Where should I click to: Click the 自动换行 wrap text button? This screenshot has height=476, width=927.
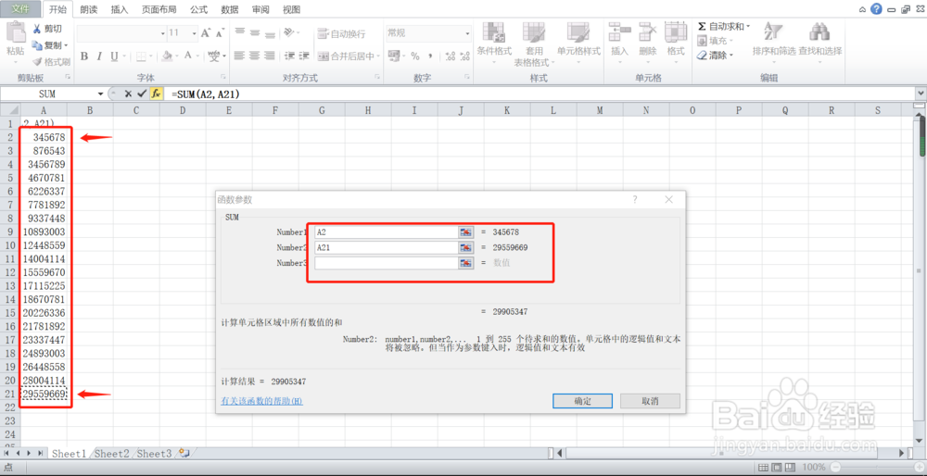click(341, 33)
